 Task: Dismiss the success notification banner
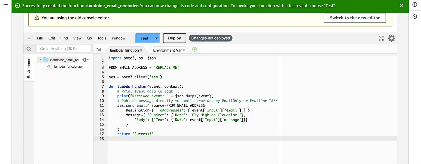pos(401,6)
